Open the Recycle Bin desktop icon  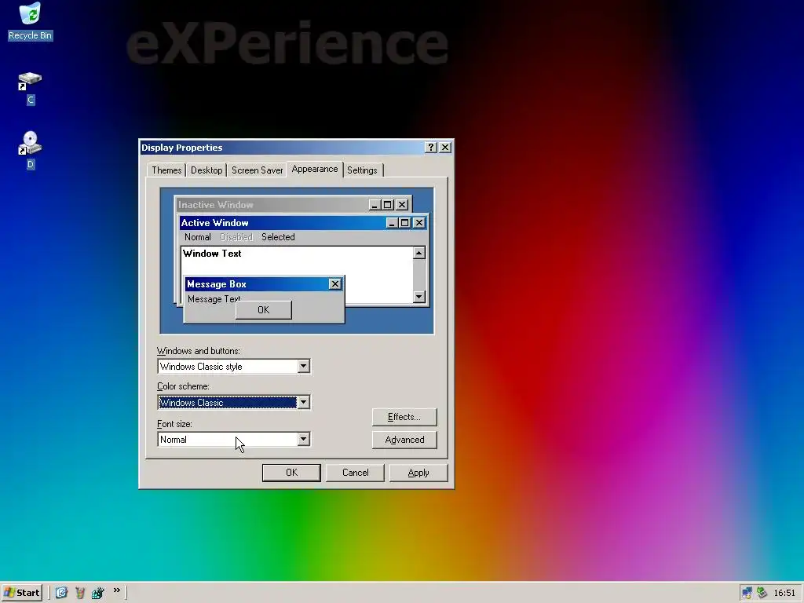31,21
